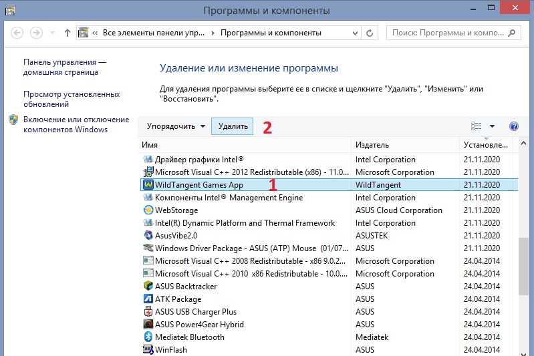Click the ASUS Cloud Corporation publisher cell
This screenshot has width=534, height=356.
point(399,210)
